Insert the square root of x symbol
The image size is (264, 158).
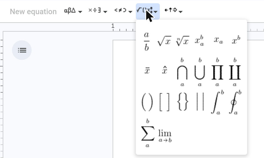point(164,41)
